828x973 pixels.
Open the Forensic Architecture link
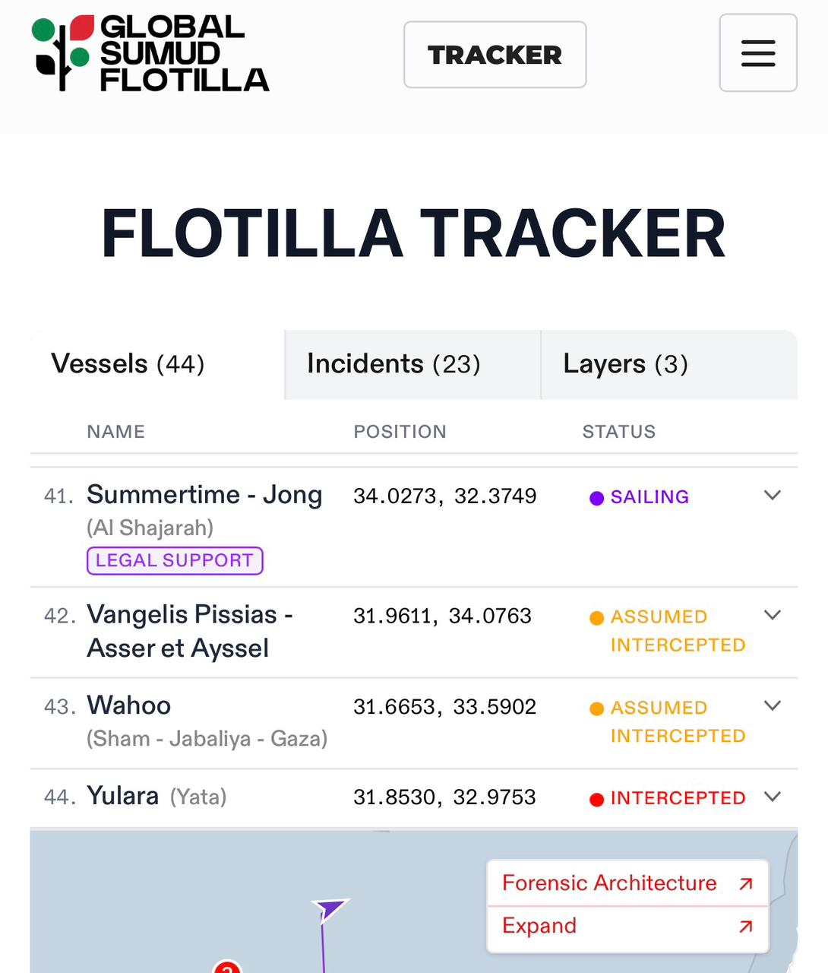609,883
